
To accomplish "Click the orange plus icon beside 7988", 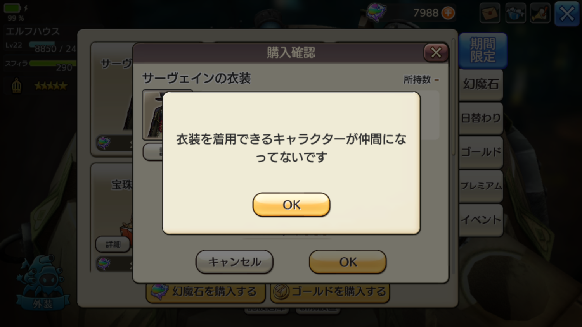I will 448,13.
